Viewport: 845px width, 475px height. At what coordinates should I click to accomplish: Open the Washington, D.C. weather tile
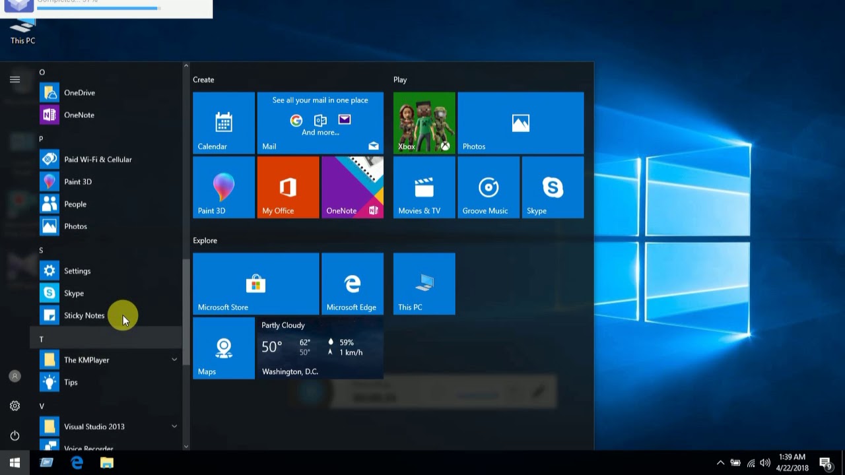[320, 348]
